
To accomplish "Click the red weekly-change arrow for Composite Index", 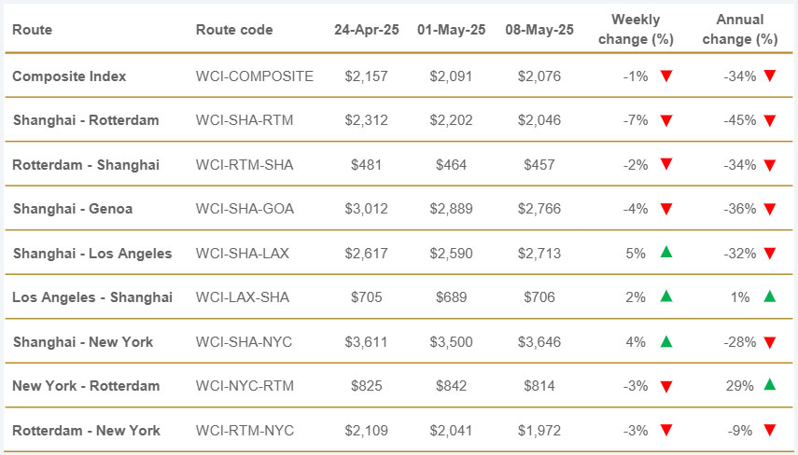I will (x=666, y=76).
